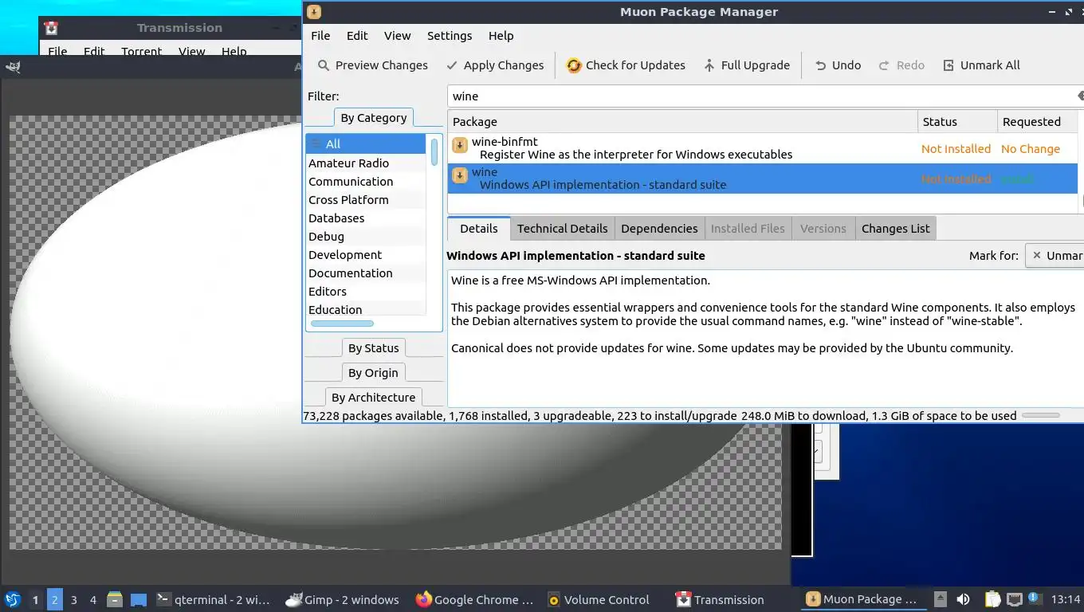The height and width of the screenshot is (612, 1084).
Task: Sort by the Requested column header
Action: click(x=1037, y=122)
